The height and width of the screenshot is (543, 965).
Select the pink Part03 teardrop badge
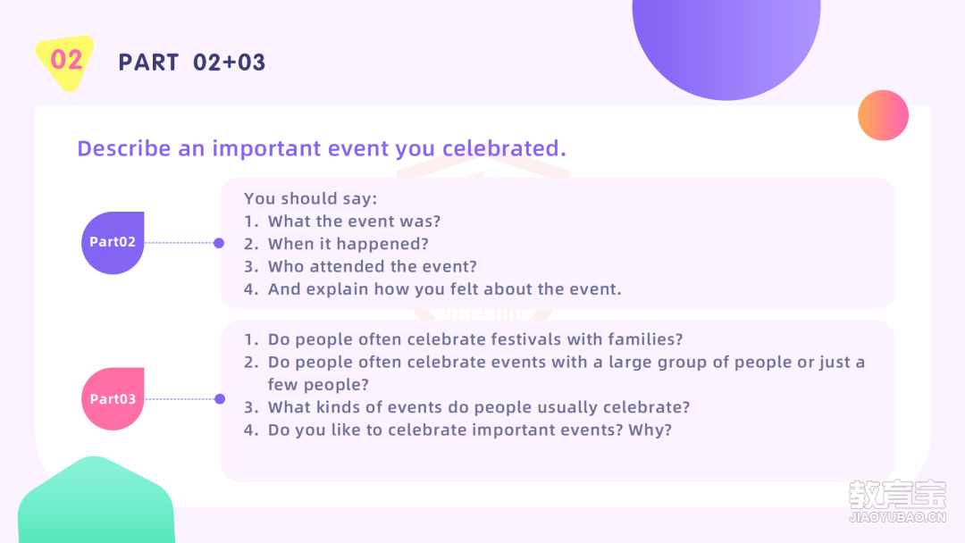click(113, 399)
